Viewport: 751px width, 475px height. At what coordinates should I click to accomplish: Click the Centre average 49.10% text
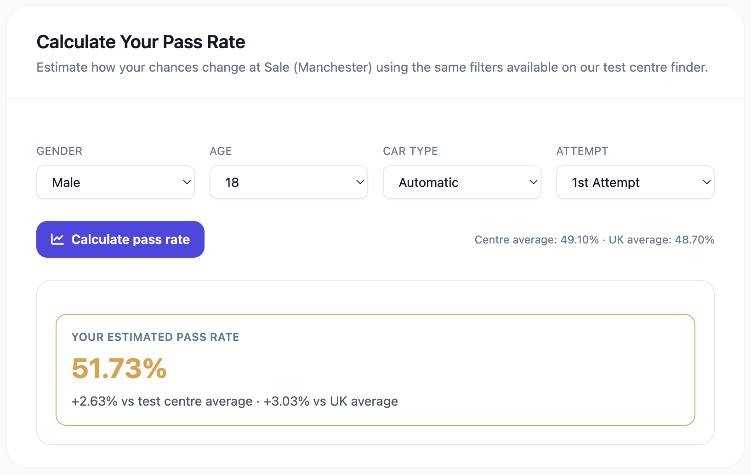(x=536, y=239)
